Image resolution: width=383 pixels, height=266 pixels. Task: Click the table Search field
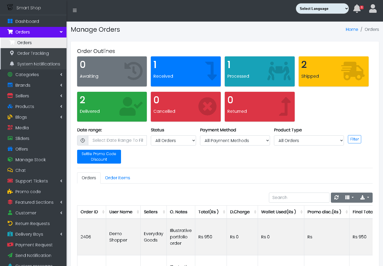[x=299, y=198]
